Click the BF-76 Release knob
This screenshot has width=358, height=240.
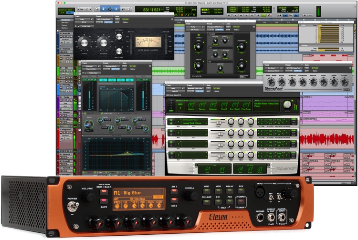(119, 51)
